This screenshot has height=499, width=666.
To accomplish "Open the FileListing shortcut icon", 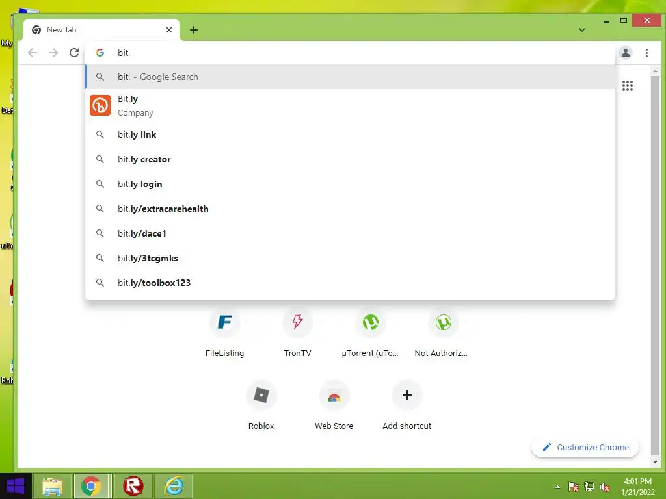I will (x=224, y=322).
